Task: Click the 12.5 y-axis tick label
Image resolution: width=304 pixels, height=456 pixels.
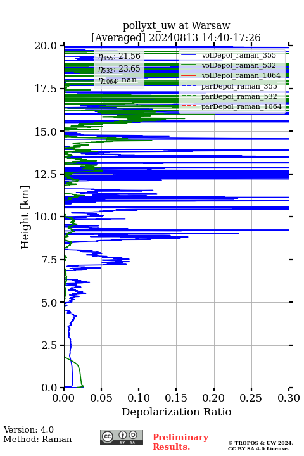Action: tap(46, 174)
